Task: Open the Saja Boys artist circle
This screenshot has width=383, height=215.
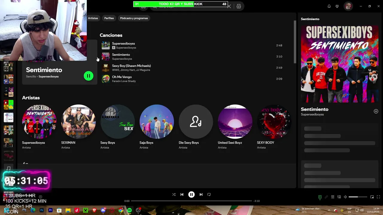Action: 157,122
